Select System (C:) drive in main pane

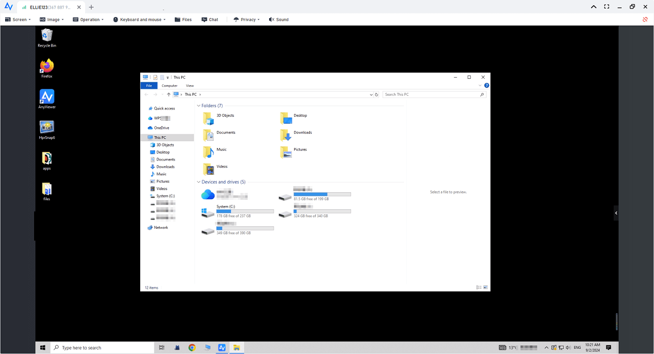coord(208,212)
